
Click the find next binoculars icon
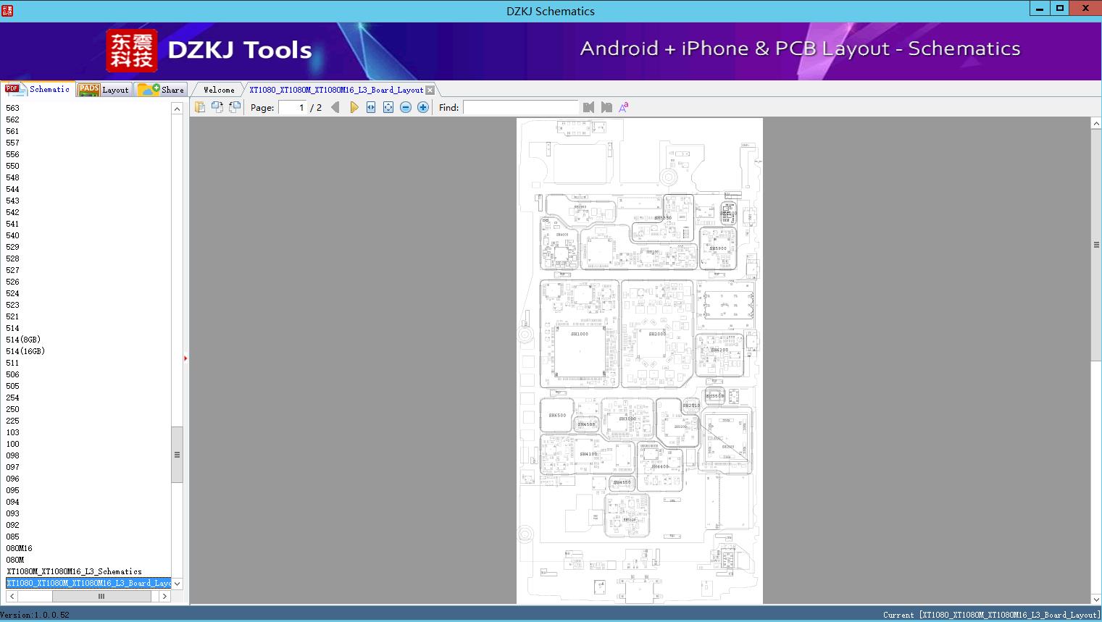(606, 107)
